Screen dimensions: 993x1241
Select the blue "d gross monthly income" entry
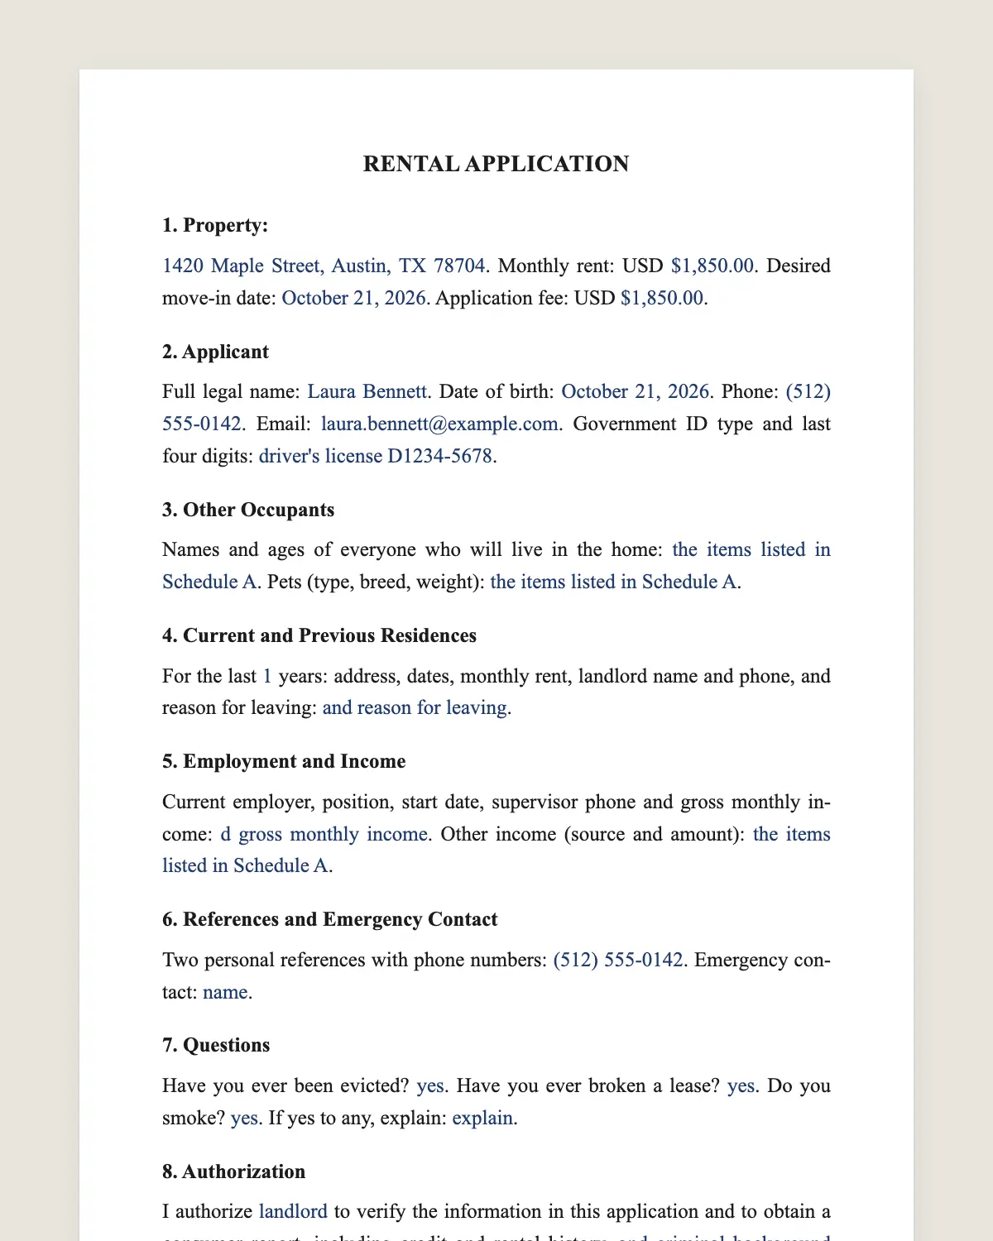point(324,834)
